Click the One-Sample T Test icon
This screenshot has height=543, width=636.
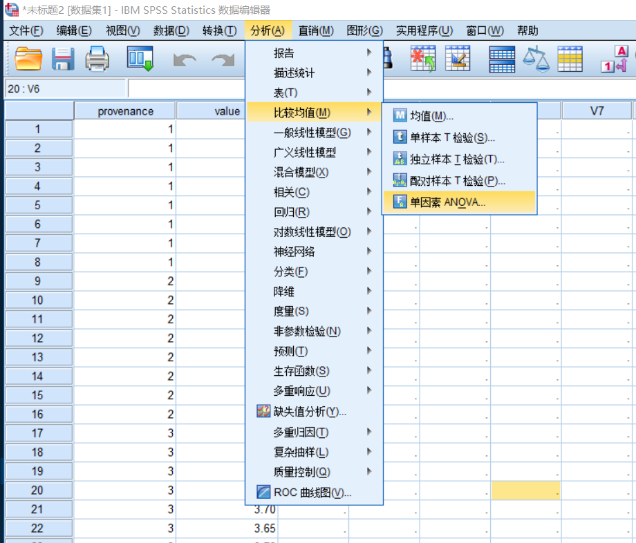(x=400, y=137)
